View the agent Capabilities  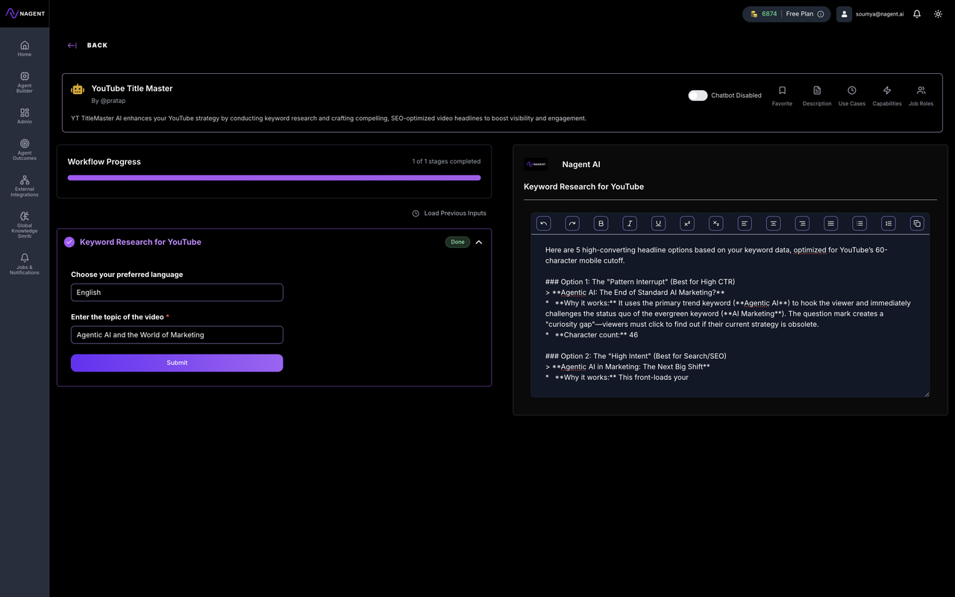(x=887, y=96)
